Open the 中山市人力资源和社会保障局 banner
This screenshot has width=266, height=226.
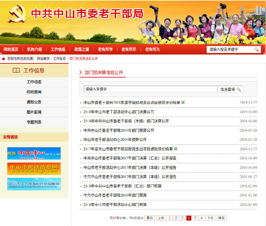[34, 184]
